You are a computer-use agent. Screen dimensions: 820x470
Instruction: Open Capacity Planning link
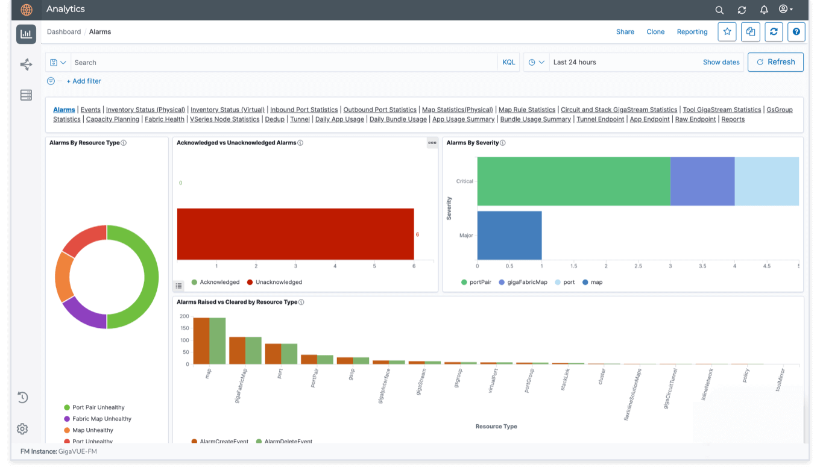(113, 119)
